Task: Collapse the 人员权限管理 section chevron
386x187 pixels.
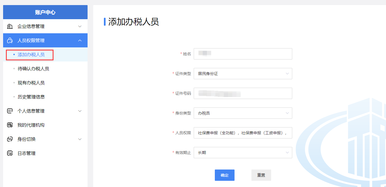Action: [x=80, y=41]
